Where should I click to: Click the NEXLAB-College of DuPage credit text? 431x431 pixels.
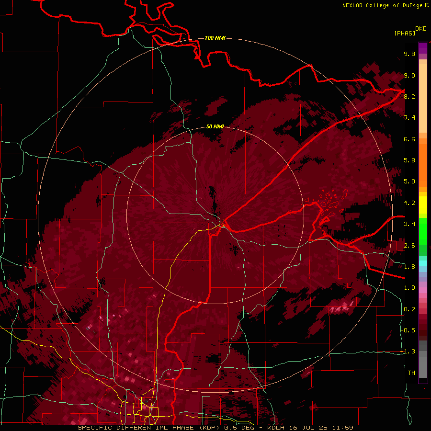point(383,5)
